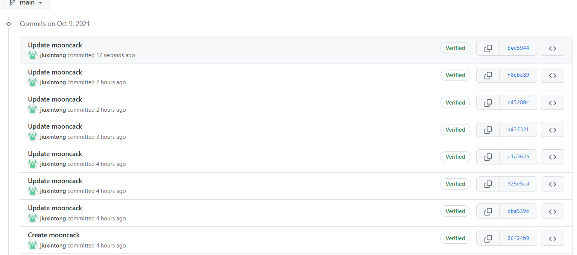577x255 pixels.
Task: Browse repository at commit 325e5cd
Action: (552, 184)
